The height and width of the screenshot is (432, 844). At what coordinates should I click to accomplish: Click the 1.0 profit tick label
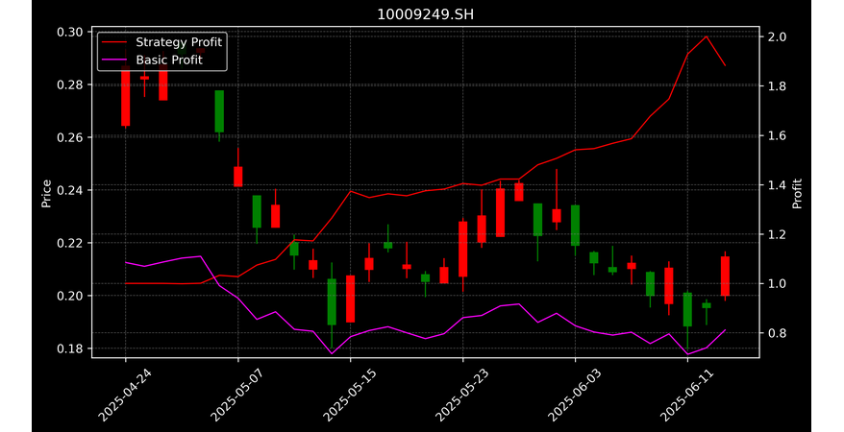(x=777, y=284)
